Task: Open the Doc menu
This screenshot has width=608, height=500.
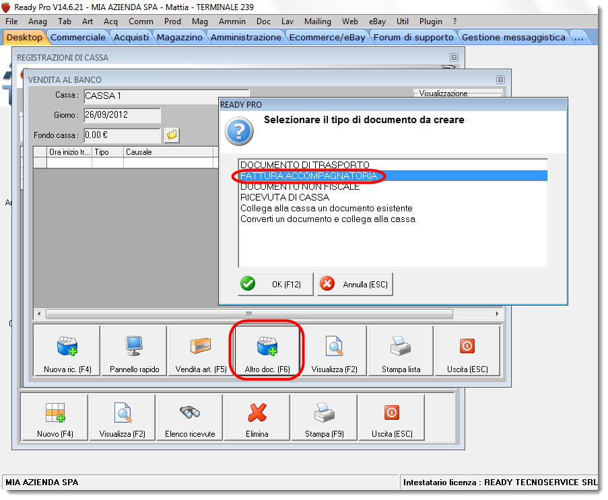Action: 263,22
